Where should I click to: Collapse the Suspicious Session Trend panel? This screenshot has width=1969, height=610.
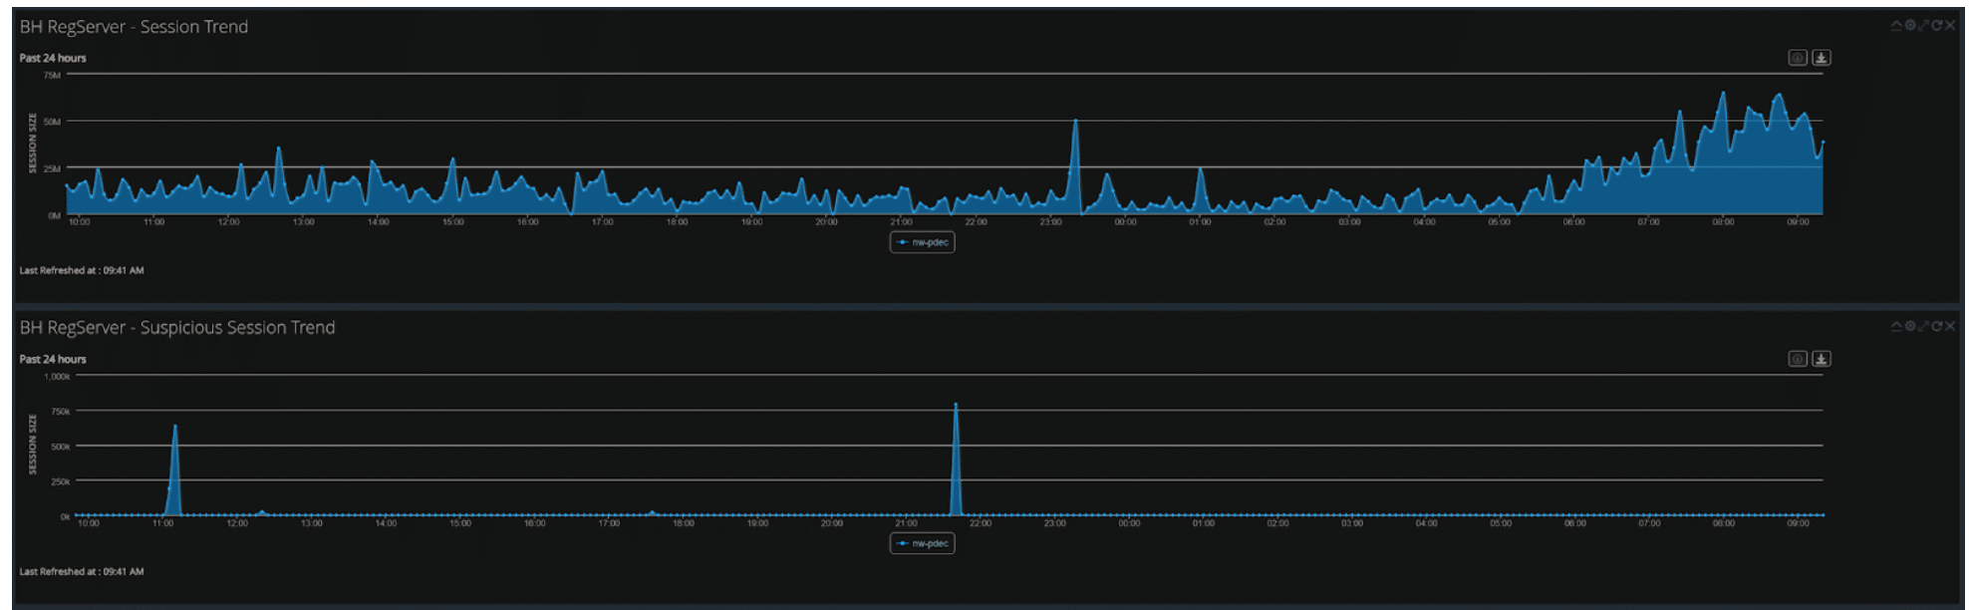click(1896, 327)
